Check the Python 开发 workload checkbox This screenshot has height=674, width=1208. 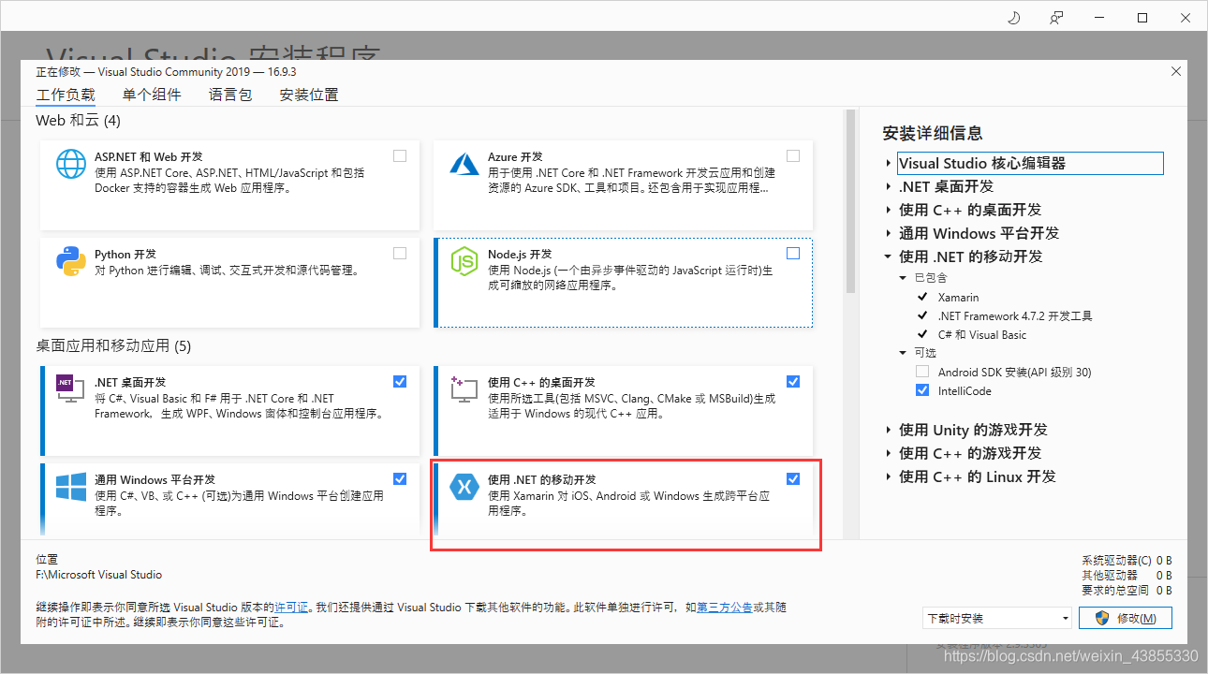400,254
